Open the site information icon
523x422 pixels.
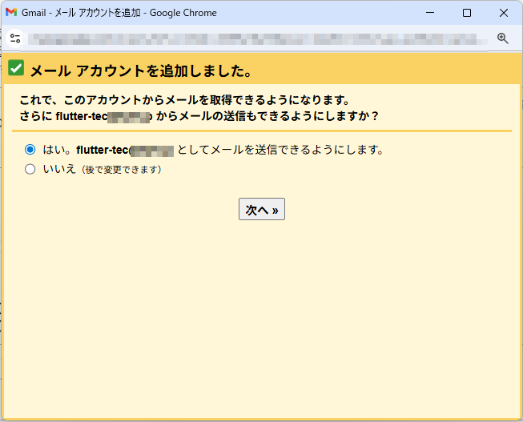click(x=15, y=38)
